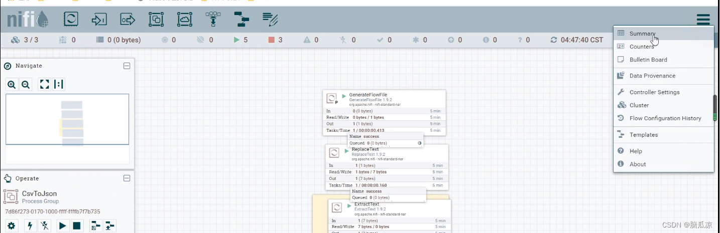The height and width of the screenshot is (233, 720).
Task: Click the cluster nodes 3 / 3 status
Action: point(24,40)
